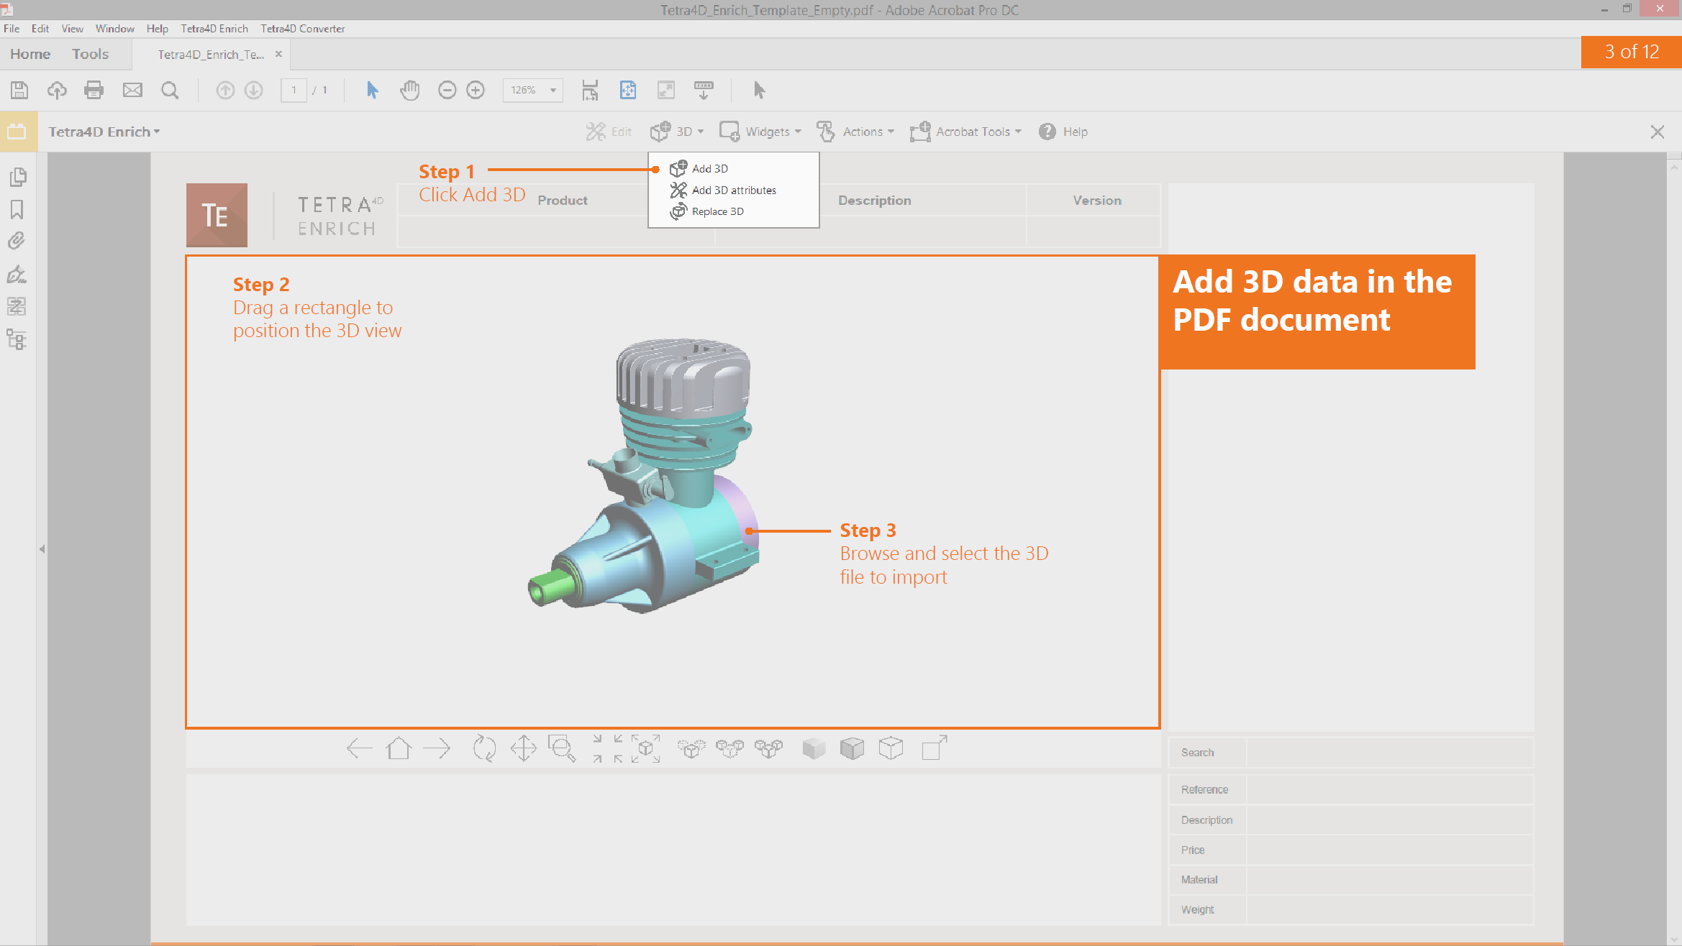Select the 3D rotate tool
The height and width of the screenshot is (946, 1682).
point(484,748)
